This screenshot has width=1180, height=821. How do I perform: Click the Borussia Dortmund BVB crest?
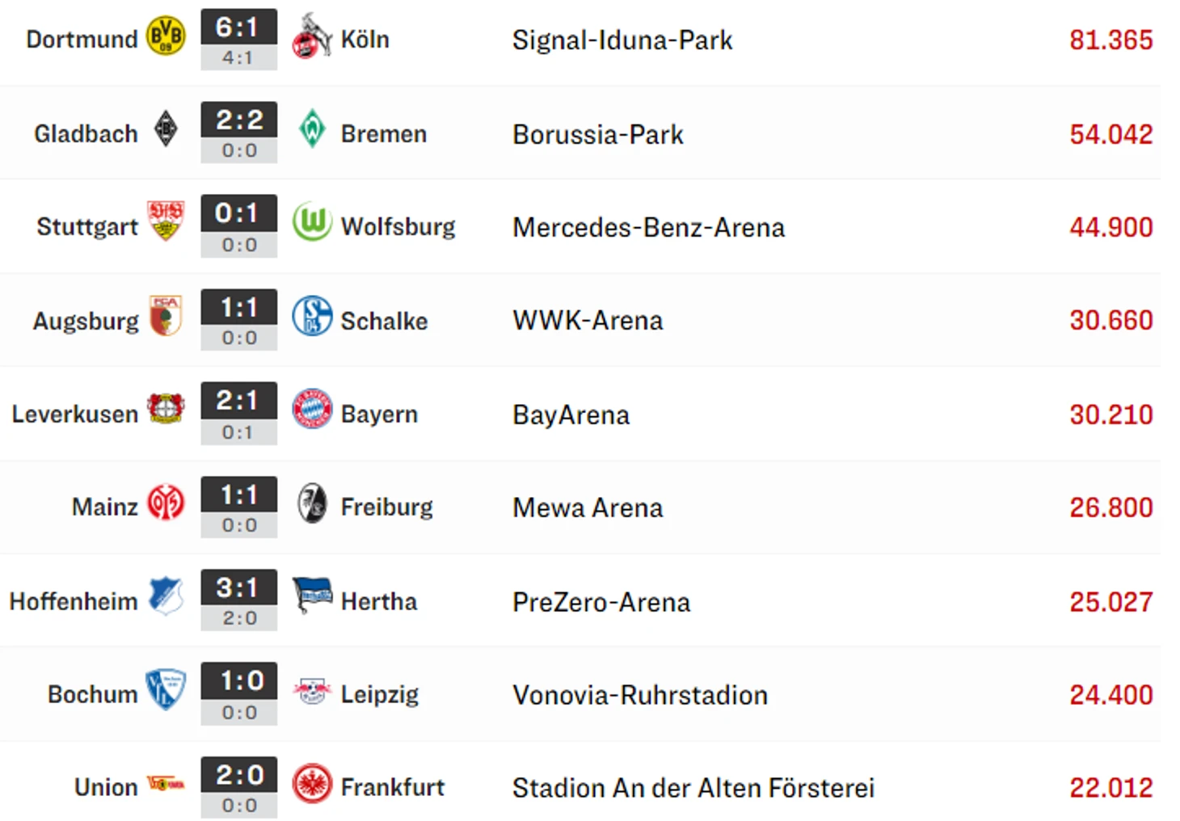pyautogui.click(x=166, y=37)
